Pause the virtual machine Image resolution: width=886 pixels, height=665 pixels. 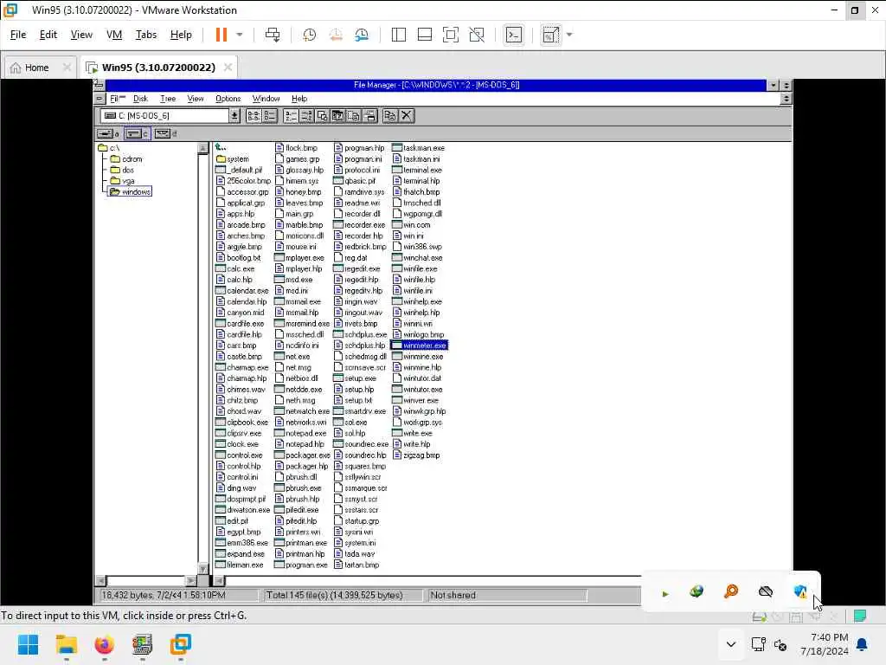pyautogui.click(x=221, y=35)
